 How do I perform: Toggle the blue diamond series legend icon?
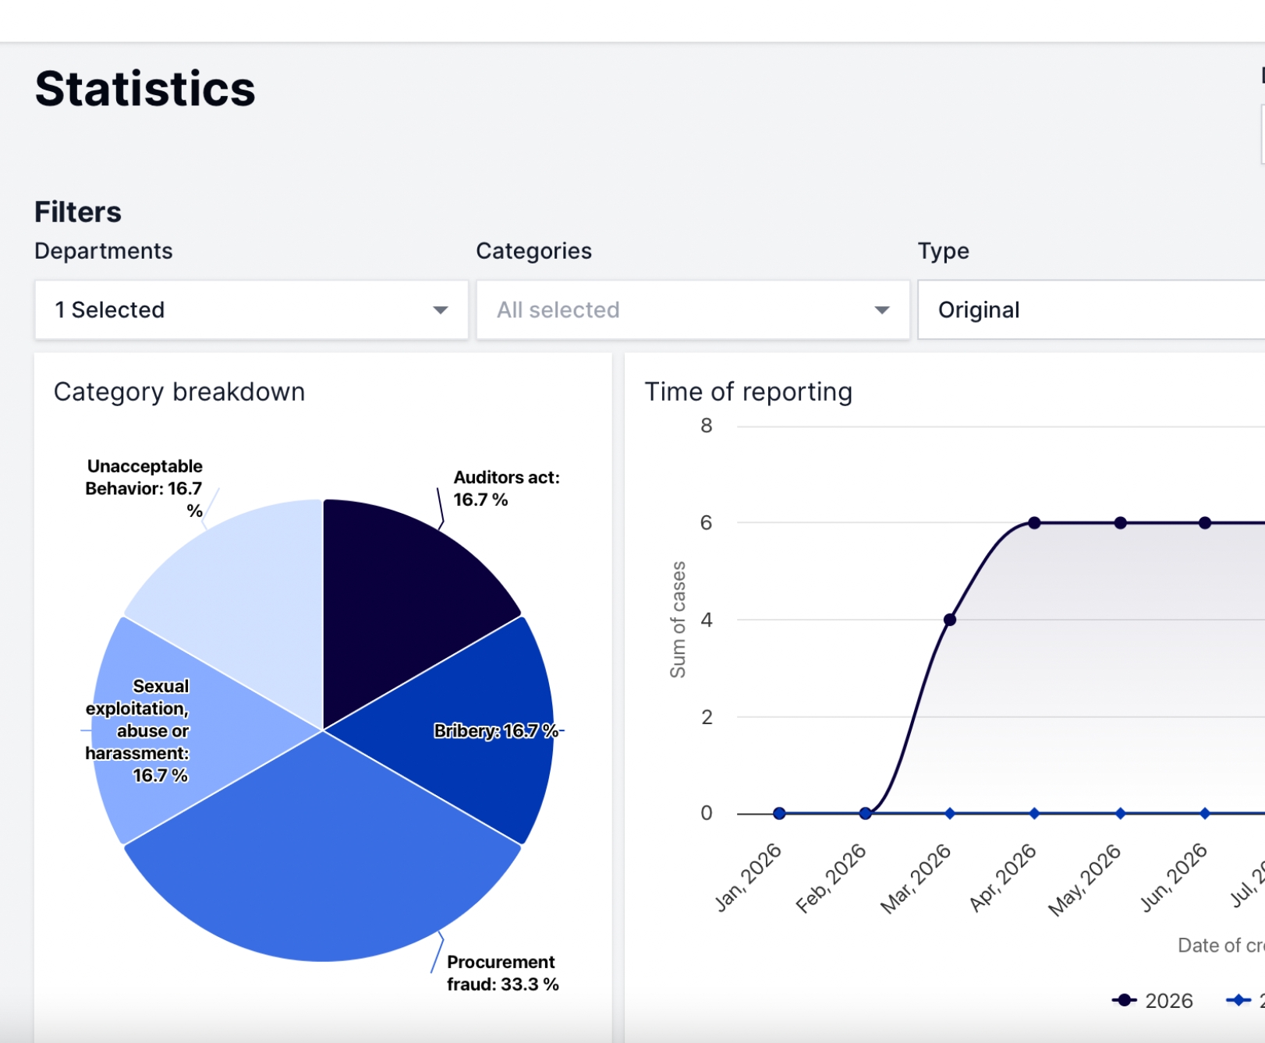[1238, 1000]
